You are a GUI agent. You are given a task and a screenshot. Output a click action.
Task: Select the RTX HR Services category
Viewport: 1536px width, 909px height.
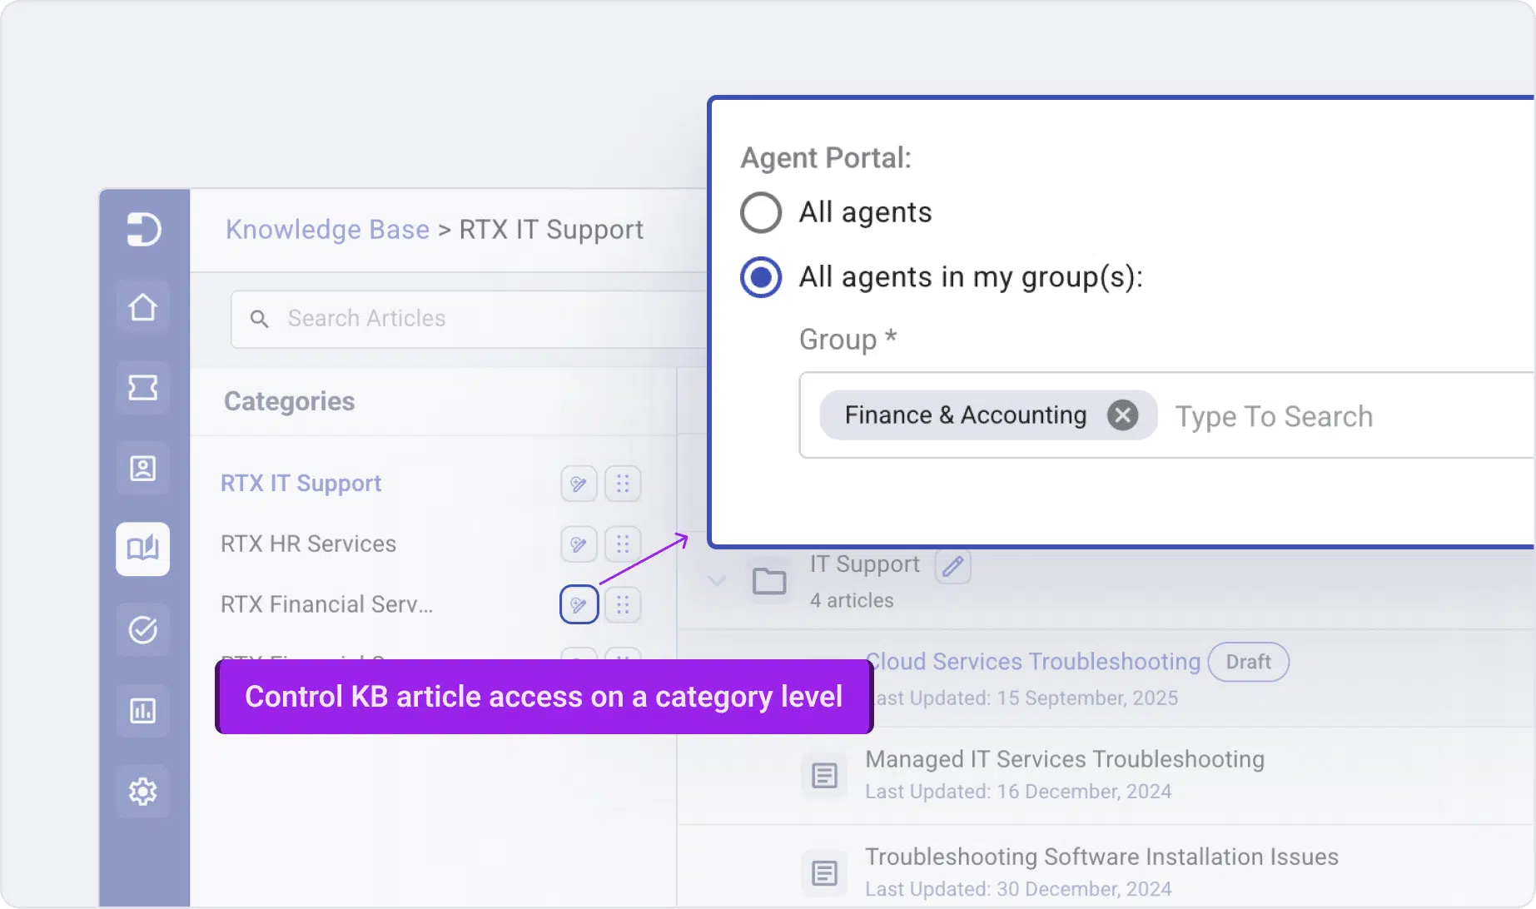tap(308, 544)
